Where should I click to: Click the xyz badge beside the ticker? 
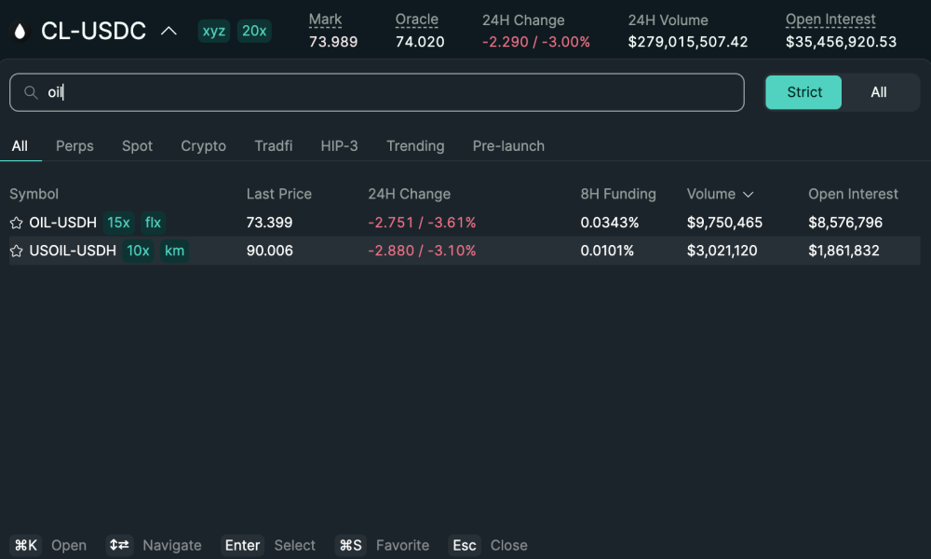[x=213, y=31]
